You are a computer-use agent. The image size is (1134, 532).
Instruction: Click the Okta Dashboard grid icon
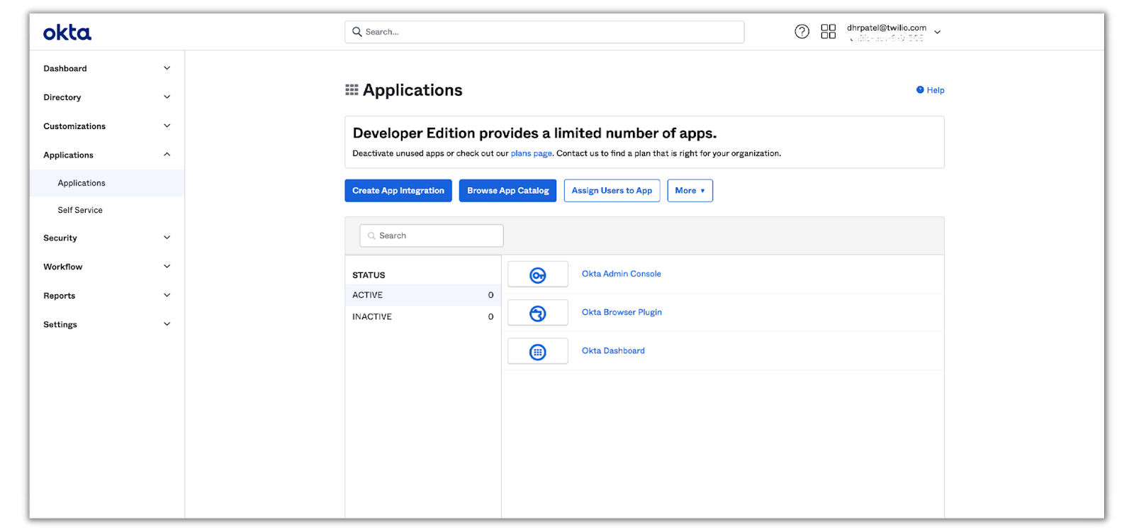538,352
